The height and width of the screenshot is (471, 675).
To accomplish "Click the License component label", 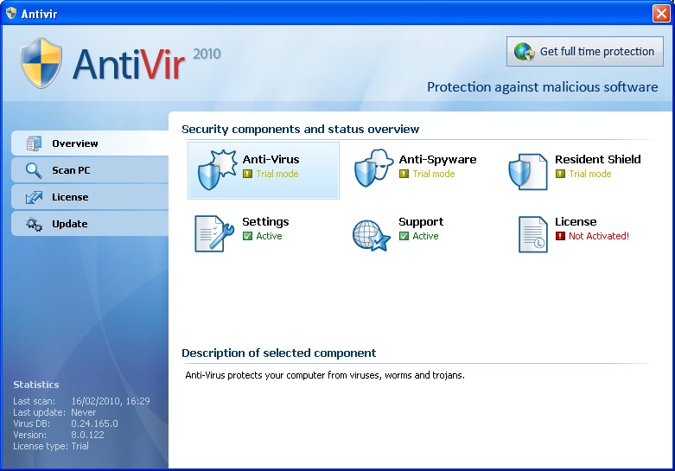I will 576,222.
